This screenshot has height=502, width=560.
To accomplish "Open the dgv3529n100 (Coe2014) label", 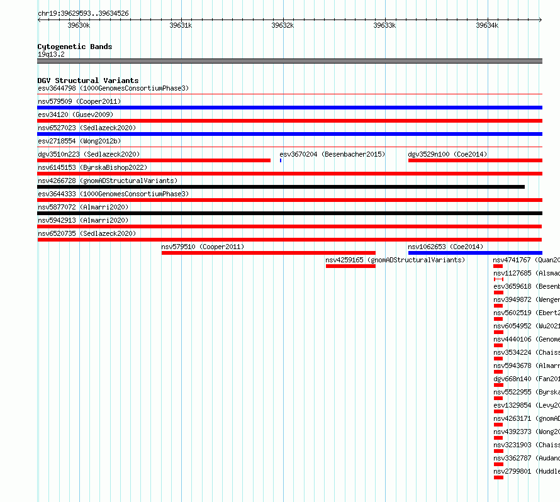I will (x=447, y=154).
